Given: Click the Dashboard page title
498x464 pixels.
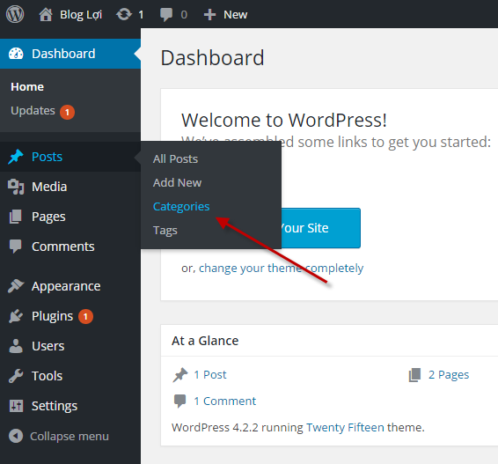Looking at the screenshot, I should [212, 58].
